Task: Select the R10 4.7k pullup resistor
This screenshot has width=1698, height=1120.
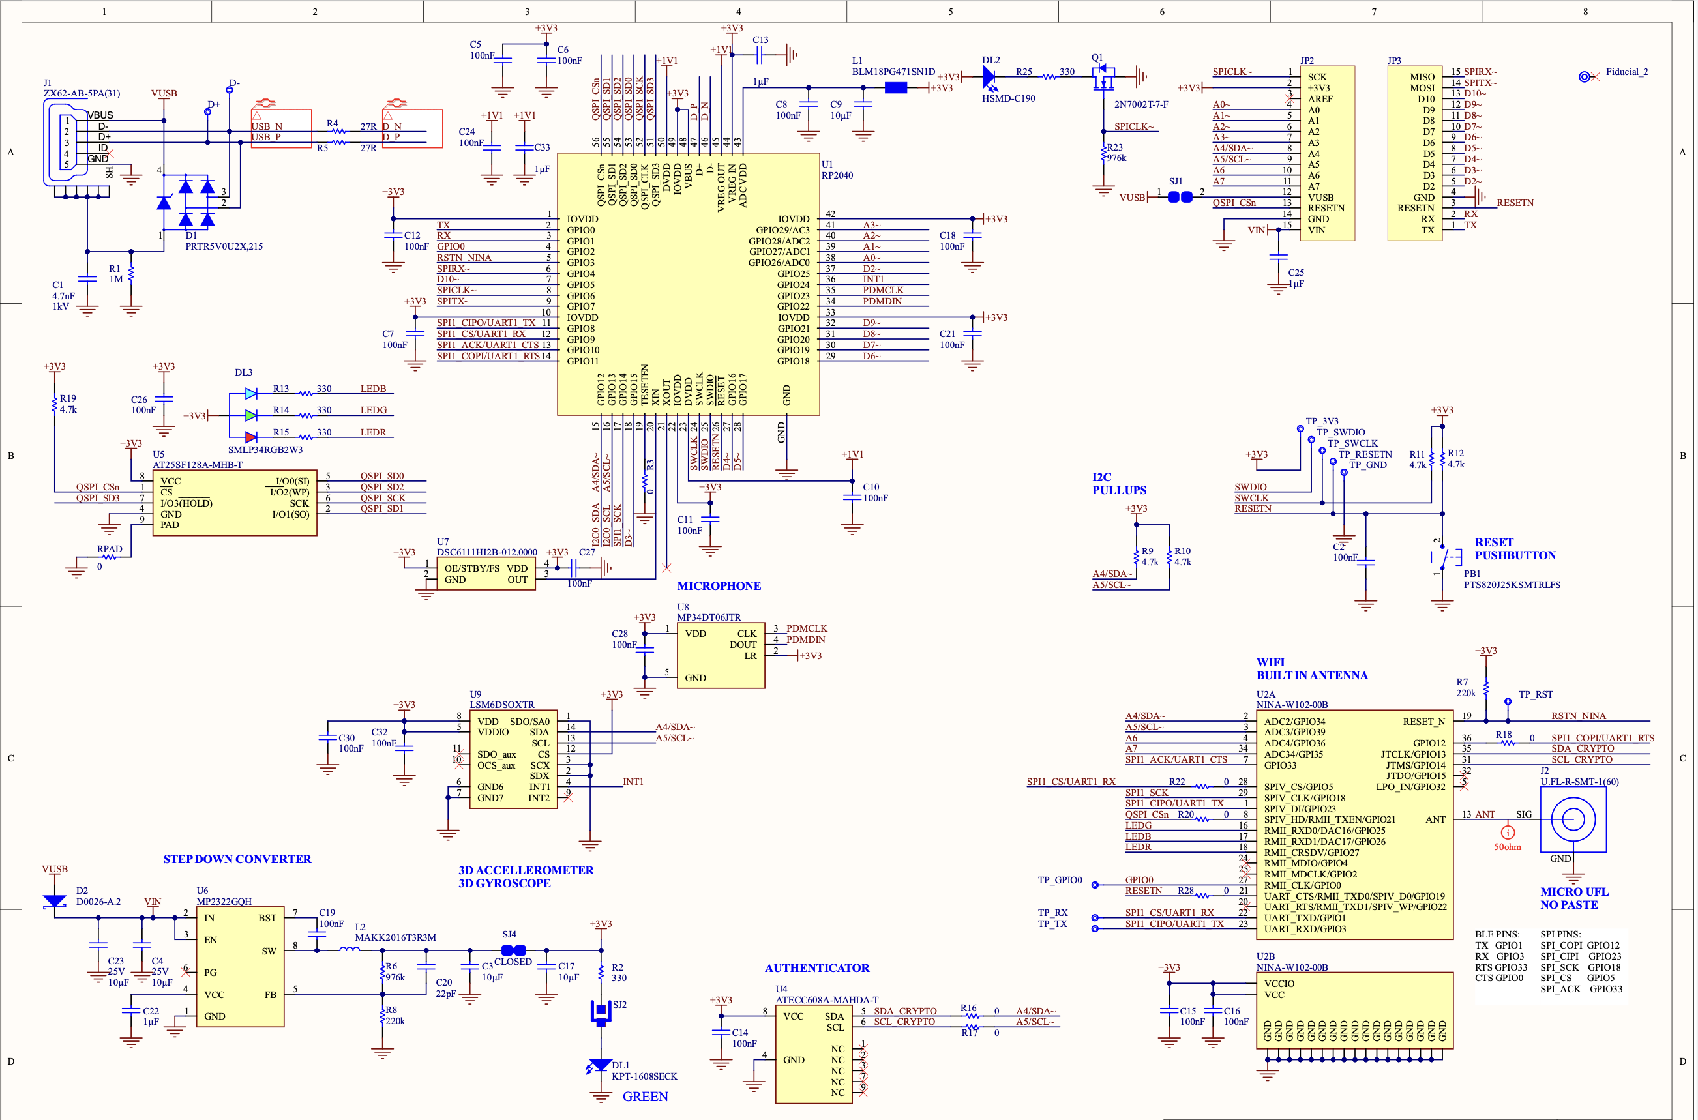Action: tap(1170, 558)
